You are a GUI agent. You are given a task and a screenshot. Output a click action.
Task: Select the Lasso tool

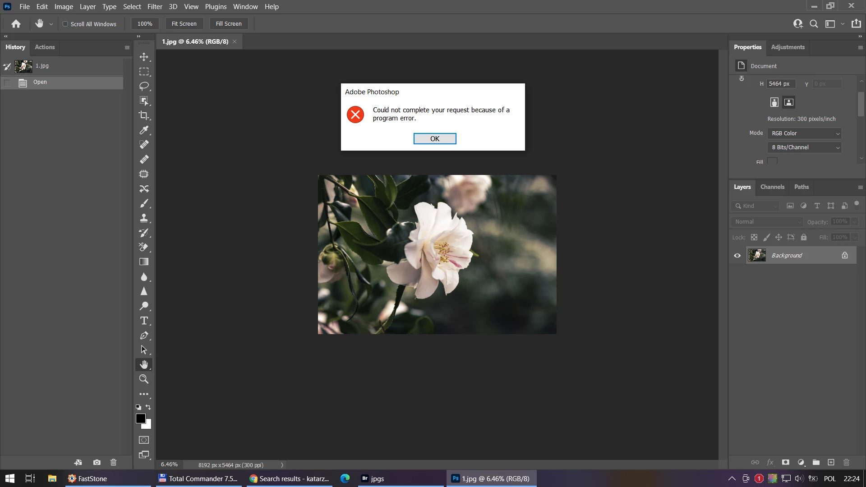[144, 86]
